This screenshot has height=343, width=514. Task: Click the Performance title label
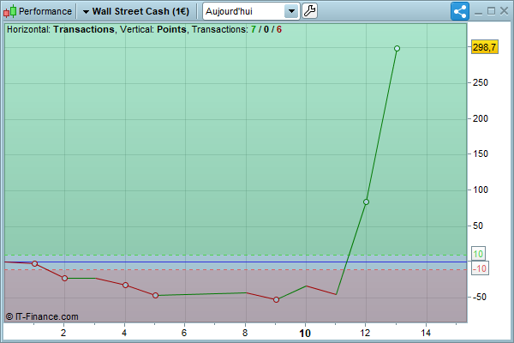(x=45, y=11)
